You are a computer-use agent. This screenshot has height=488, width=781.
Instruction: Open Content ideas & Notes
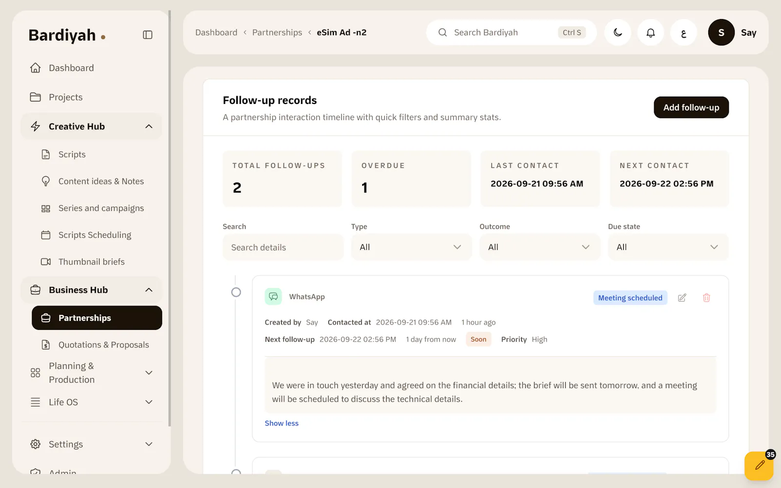[x=97, y=181]
